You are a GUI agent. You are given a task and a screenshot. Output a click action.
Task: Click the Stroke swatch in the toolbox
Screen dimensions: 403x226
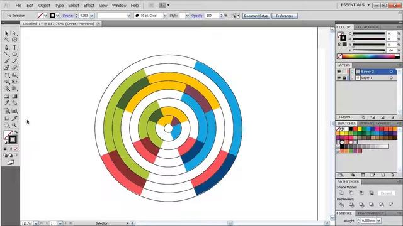click(13, 139)
